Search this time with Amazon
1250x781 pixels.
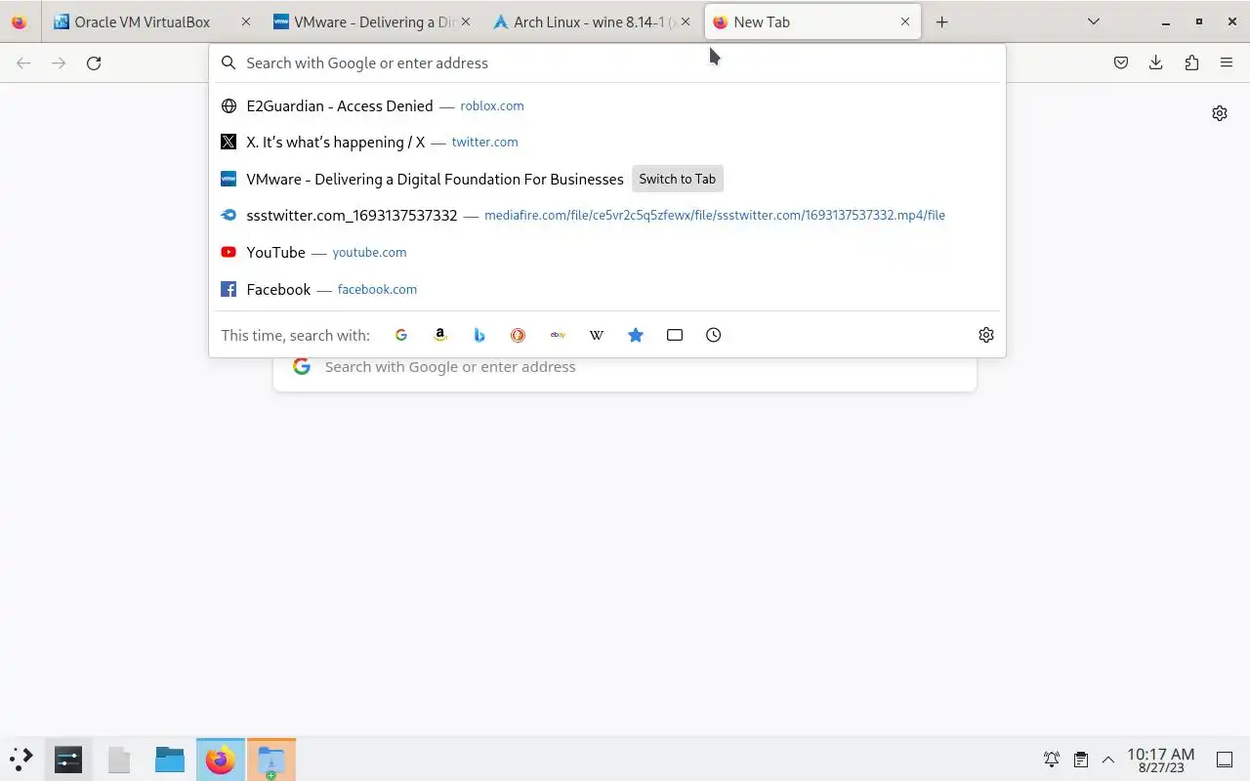pos(440,335)
